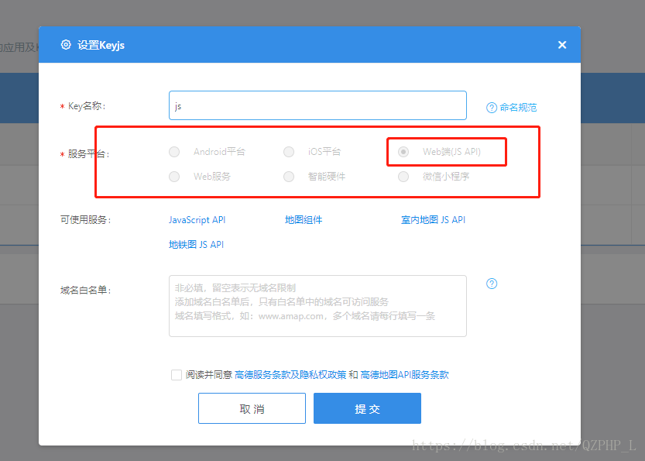This screenshot has height=461, width=645.
Task: Click the Key名称 input field containing js
Action: click(x=317, y=105)
